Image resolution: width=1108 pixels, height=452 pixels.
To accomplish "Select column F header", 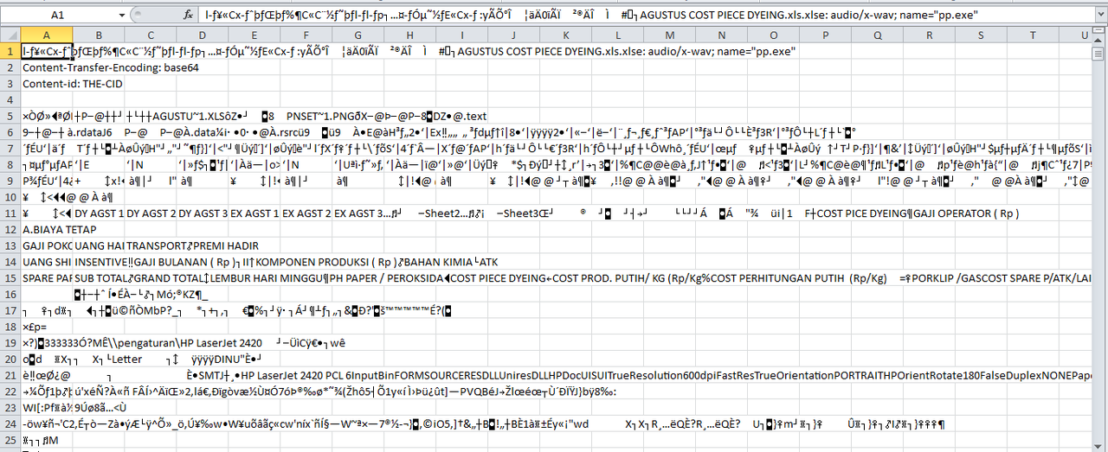I will click(306, 35).
